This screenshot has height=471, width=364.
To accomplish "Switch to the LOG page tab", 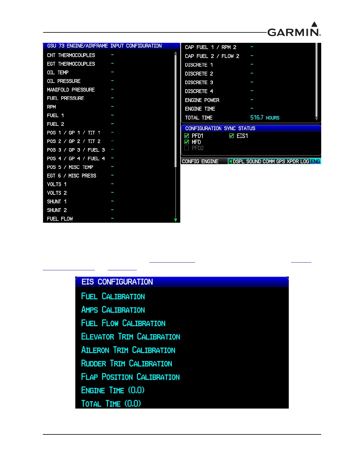I will [x=305, y=161].
